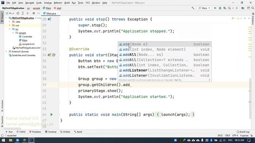This screenshot has height=143, width=255.
Task: Click run gutter icon beside main method
Action: (x=51, y=114)
